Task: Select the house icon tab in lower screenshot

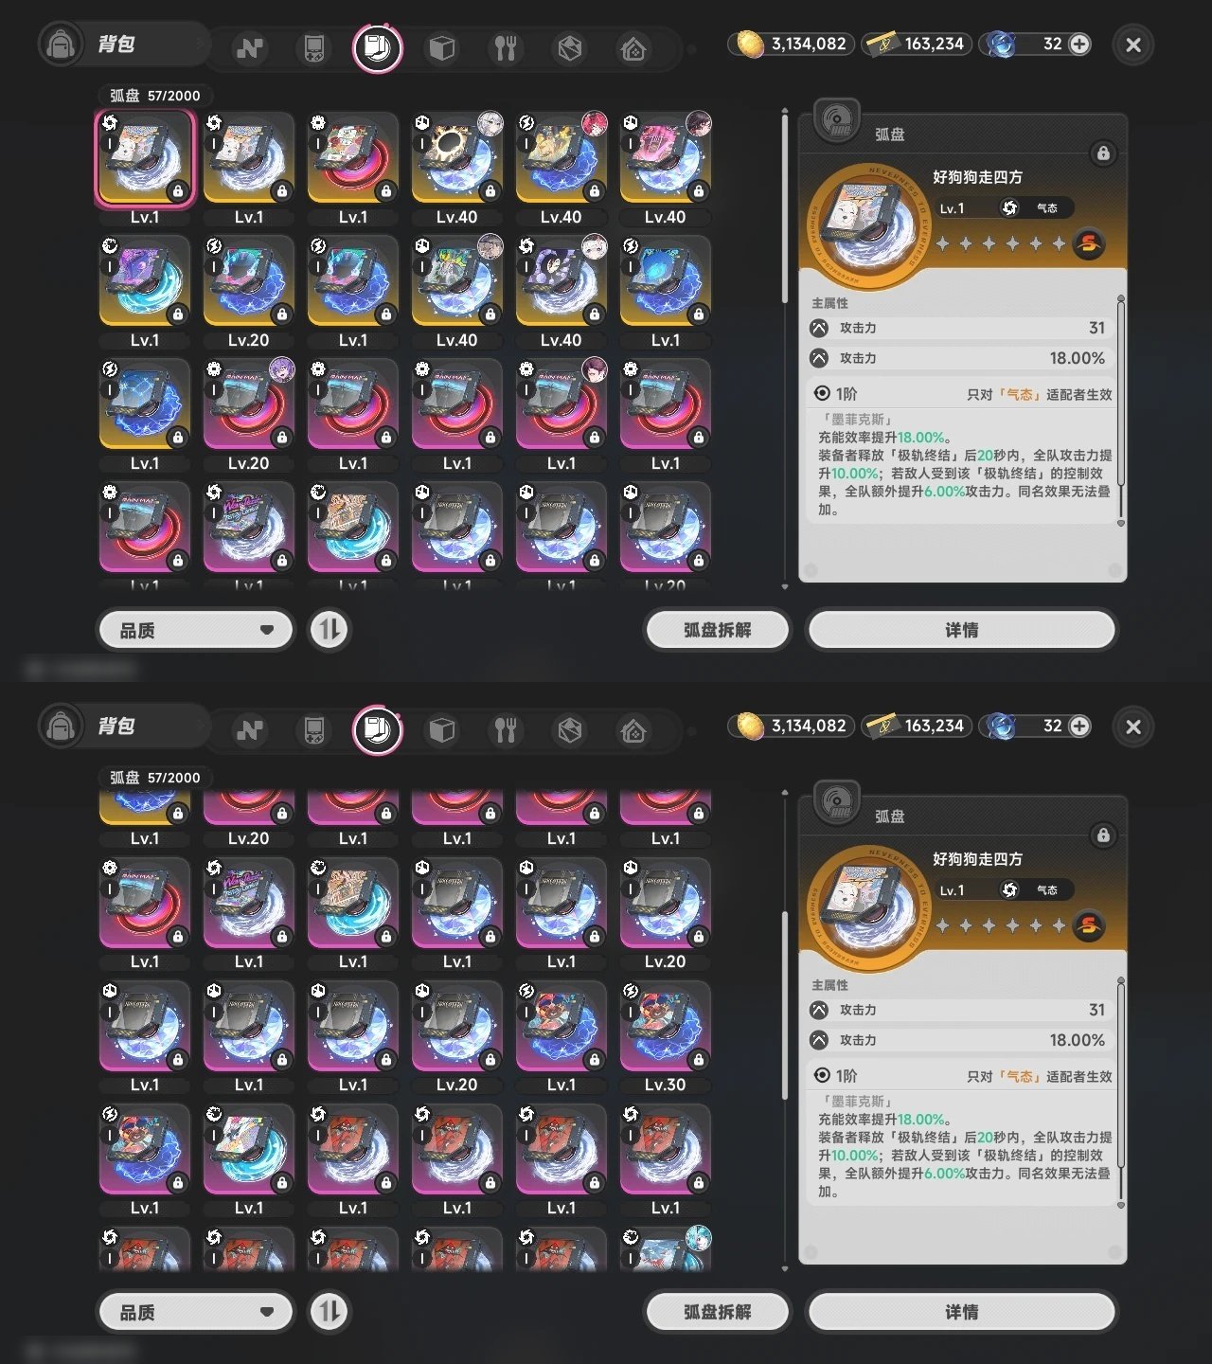Action: coord(633,730)
